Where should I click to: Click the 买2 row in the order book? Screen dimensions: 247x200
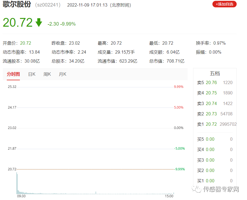pos(215,170)
